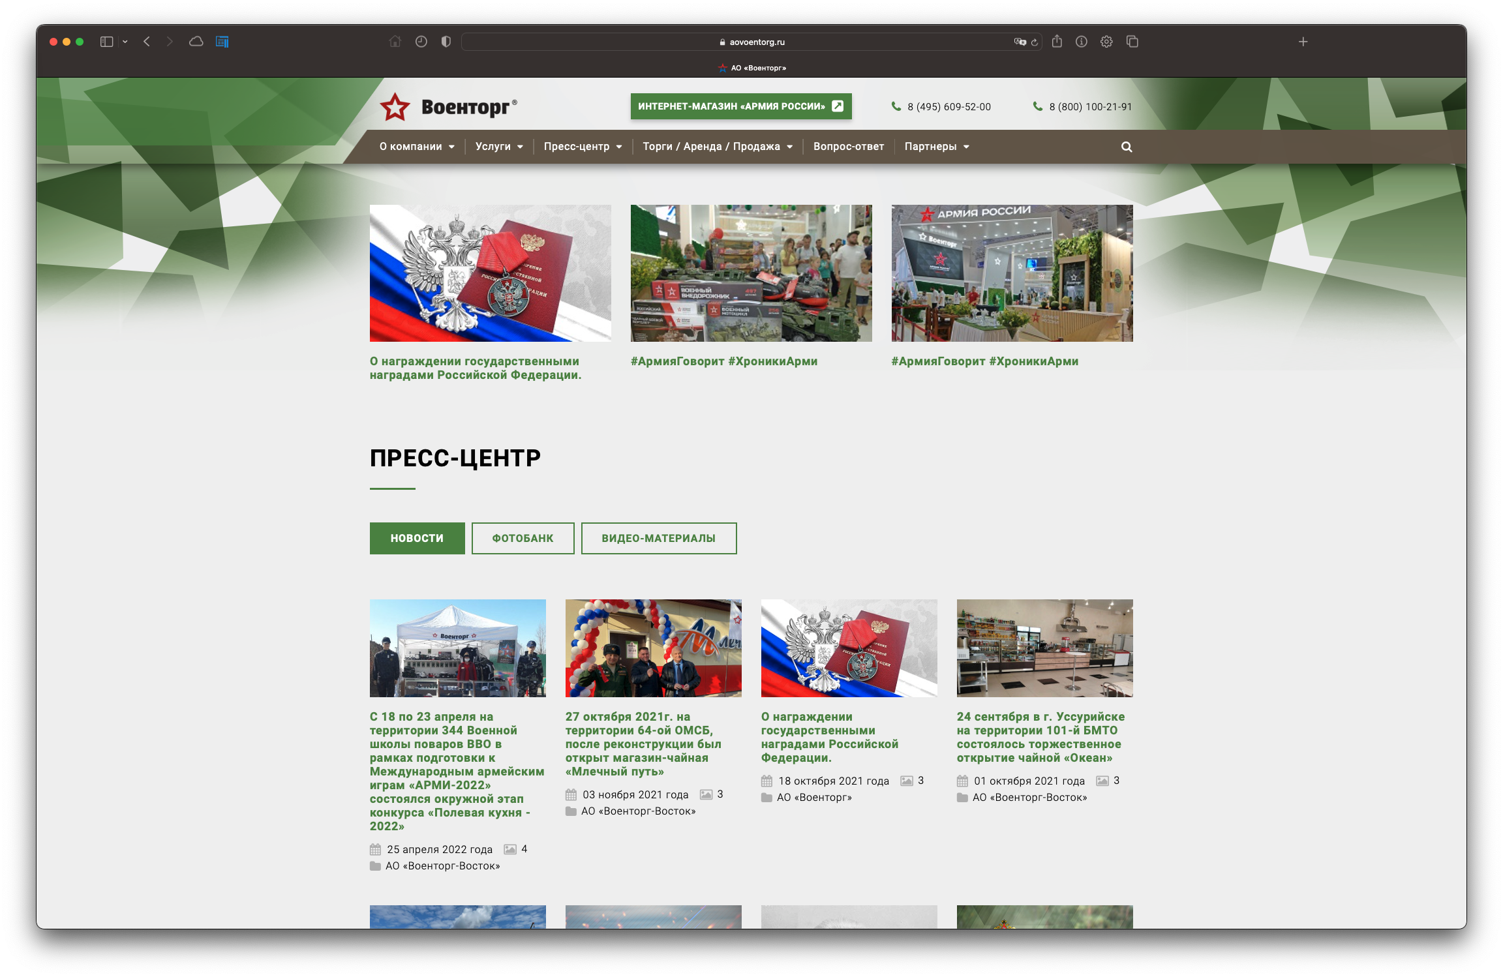1503x977 pixels.
Task: Click the date 03 ноября 2021 года
Action: click(635, 794)
